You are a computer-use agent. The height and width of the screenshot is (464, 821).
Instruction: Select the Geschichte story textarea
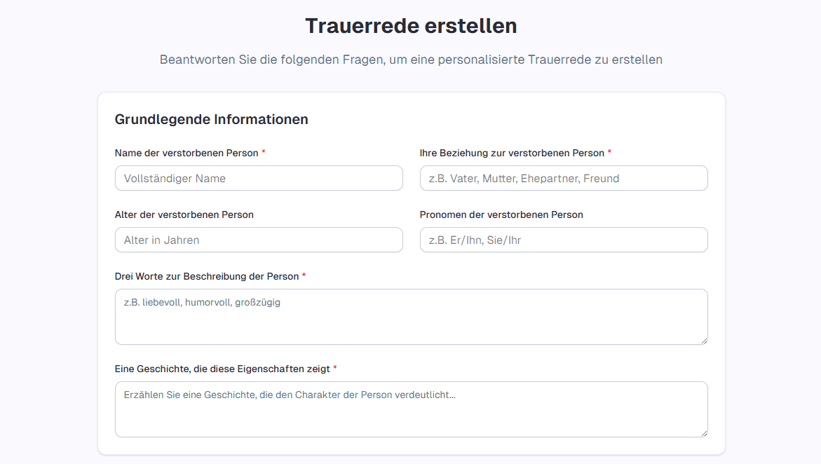(x=411, y=409)
